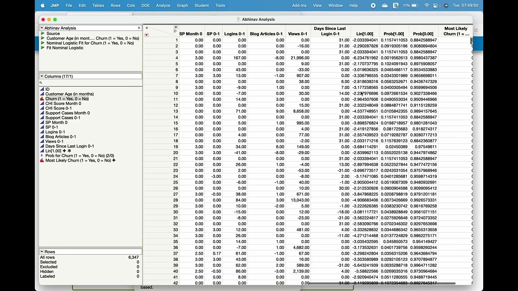Click Selected rows entry in Rows panel
This screenshot has height=291, width=518.
[x=48, y=262]
